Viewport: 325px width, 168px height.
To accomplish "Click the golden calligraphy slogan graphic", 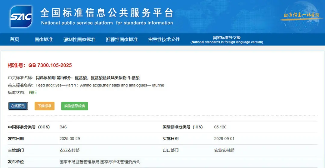I will 301,16.
